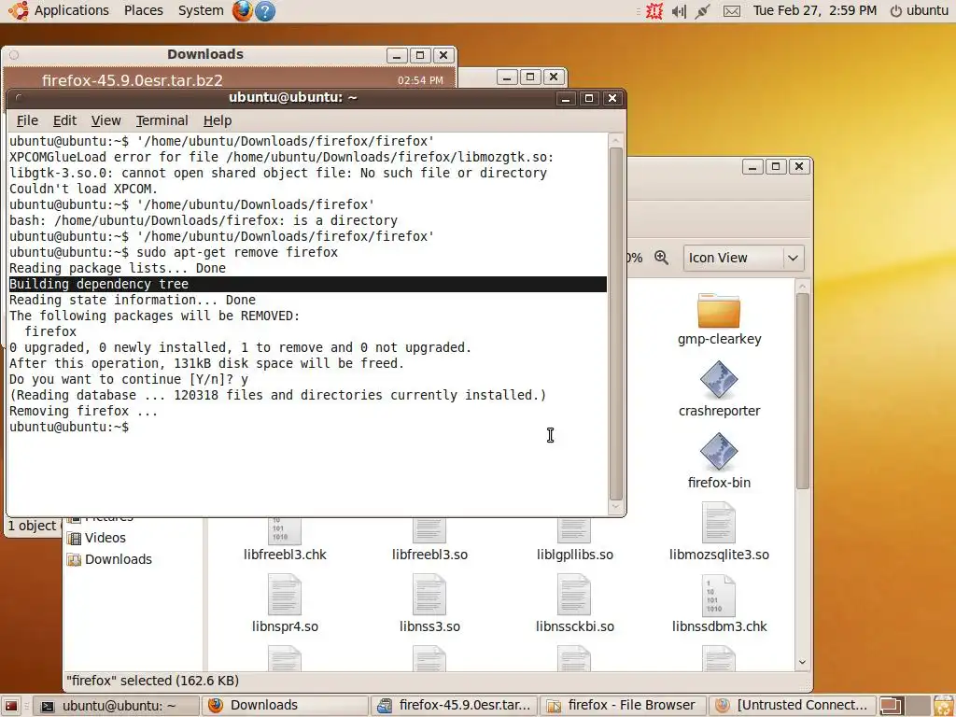Select the libnssckbi.so file icon

point(574,596)
